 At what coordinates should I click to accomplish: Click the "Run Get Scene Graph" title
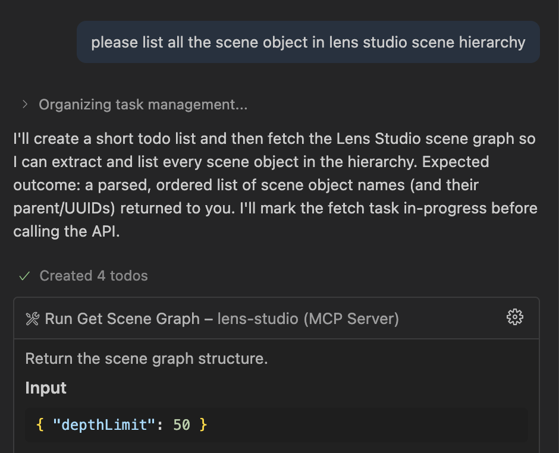(x=123, y=319)
